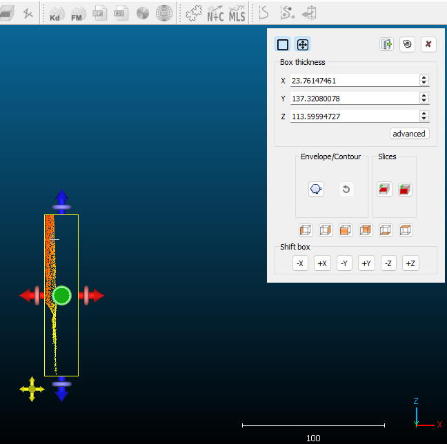Toggle the clipping box visibility button
447x444 pixels.
coord(283,45)
